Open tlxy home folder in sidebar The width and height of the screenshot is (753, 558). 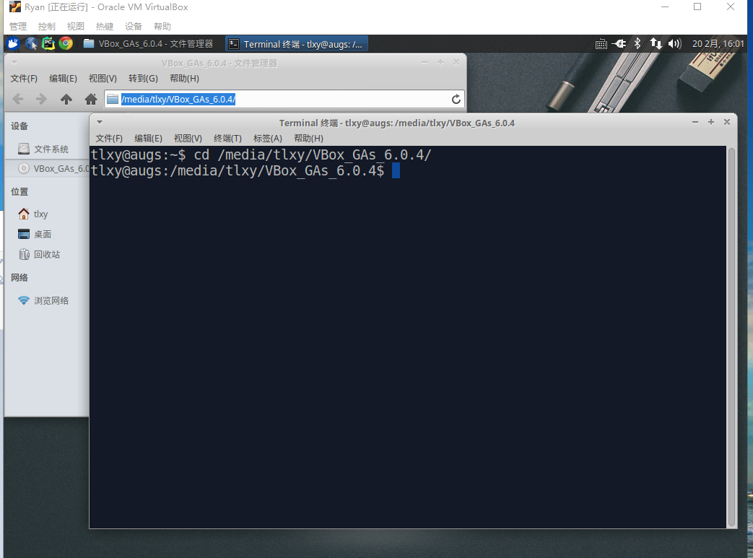point(47,214)
